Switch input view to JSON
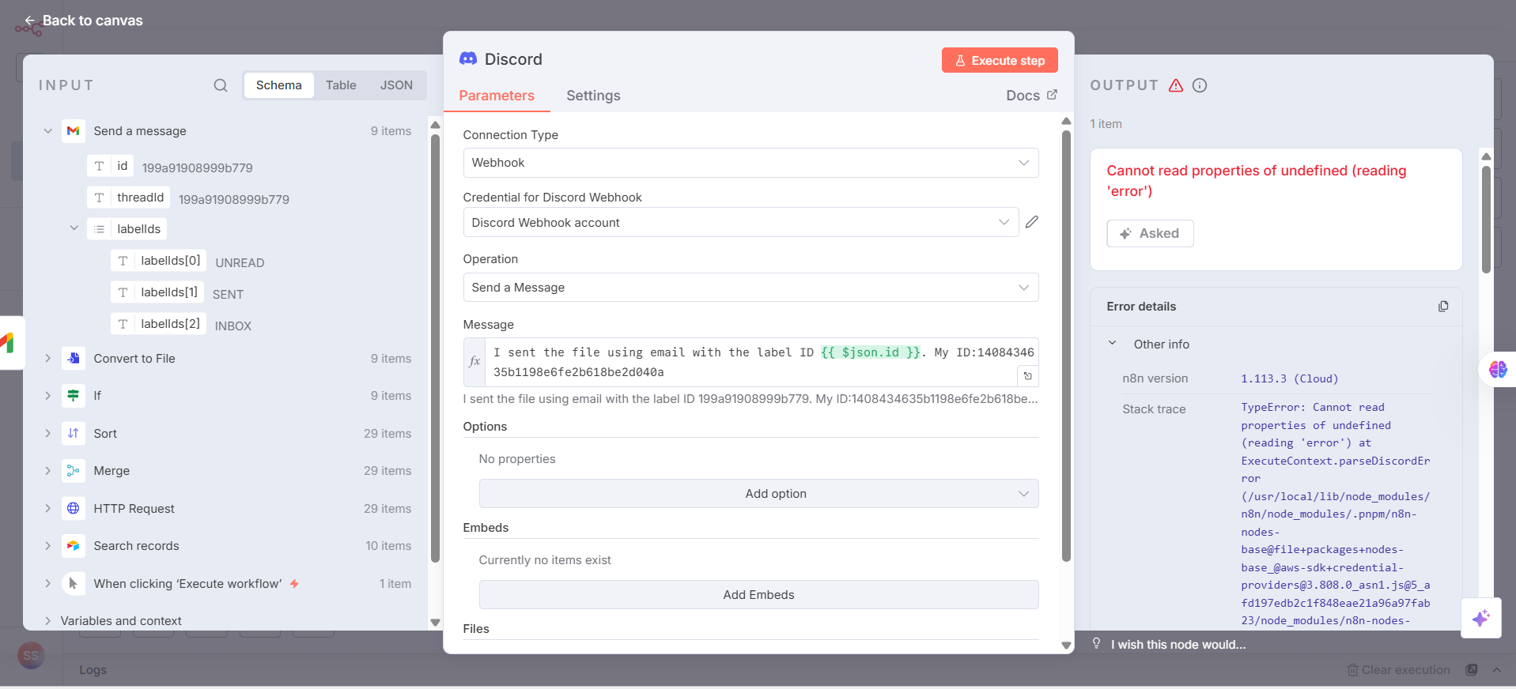This screenshot has height=689, width=1516. tap(396, 85)
